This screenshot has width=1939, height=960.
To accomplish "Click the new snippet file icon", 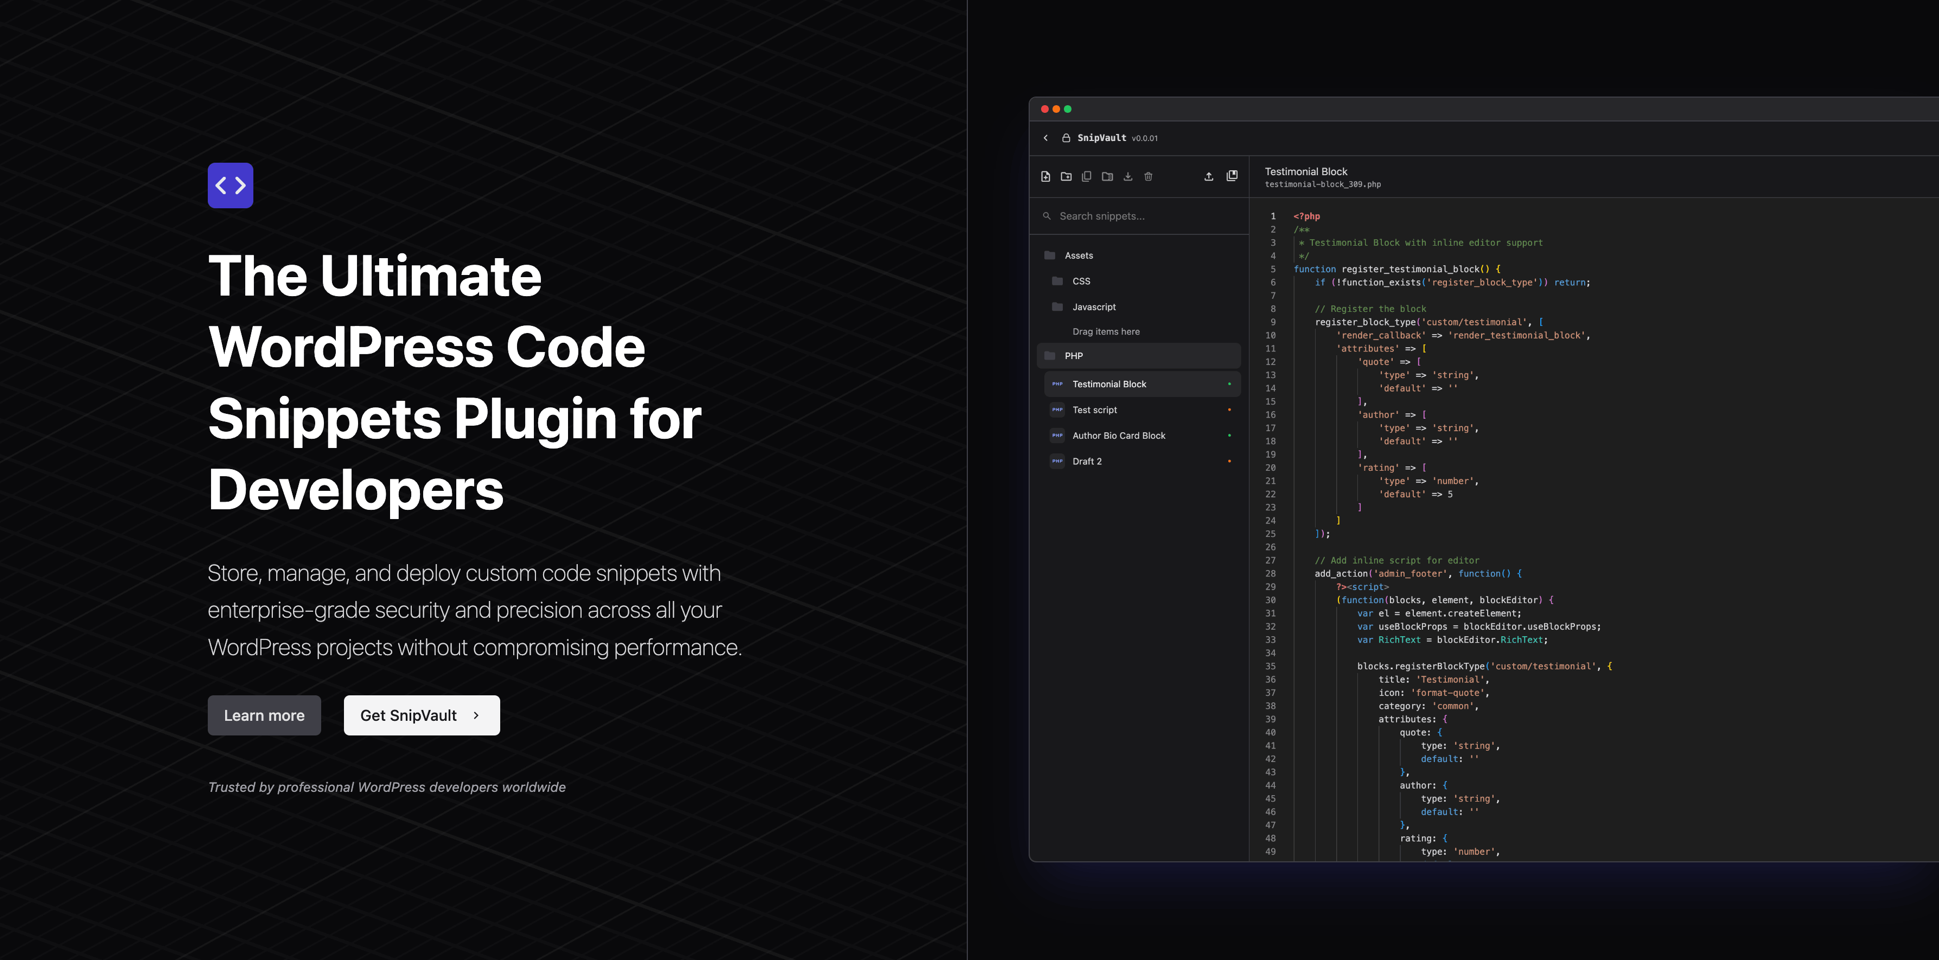I will (1045, 177).
